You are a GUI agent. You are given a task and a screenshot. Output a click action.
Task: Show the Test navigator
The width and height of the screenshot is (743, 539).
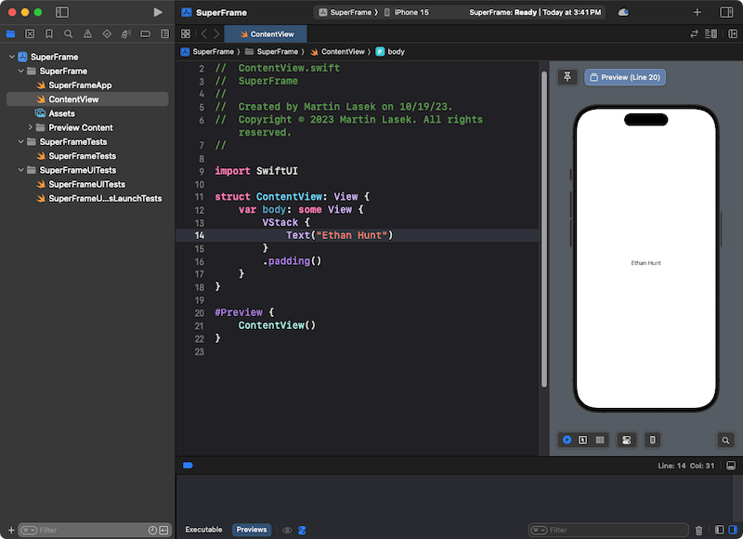point(107,33)
